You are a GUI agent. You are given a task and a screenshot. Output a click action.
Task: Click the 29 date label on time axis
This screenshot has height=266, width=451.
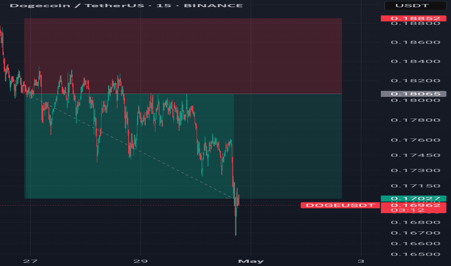141,261
